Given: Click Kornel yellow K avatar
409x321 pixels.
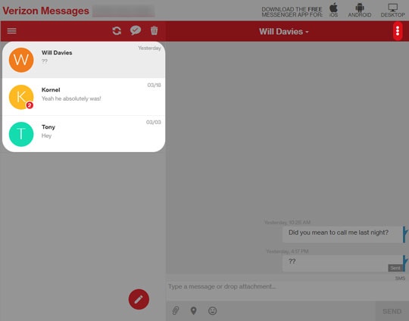Looking at the screenshot, I should [x=21, y=97].
